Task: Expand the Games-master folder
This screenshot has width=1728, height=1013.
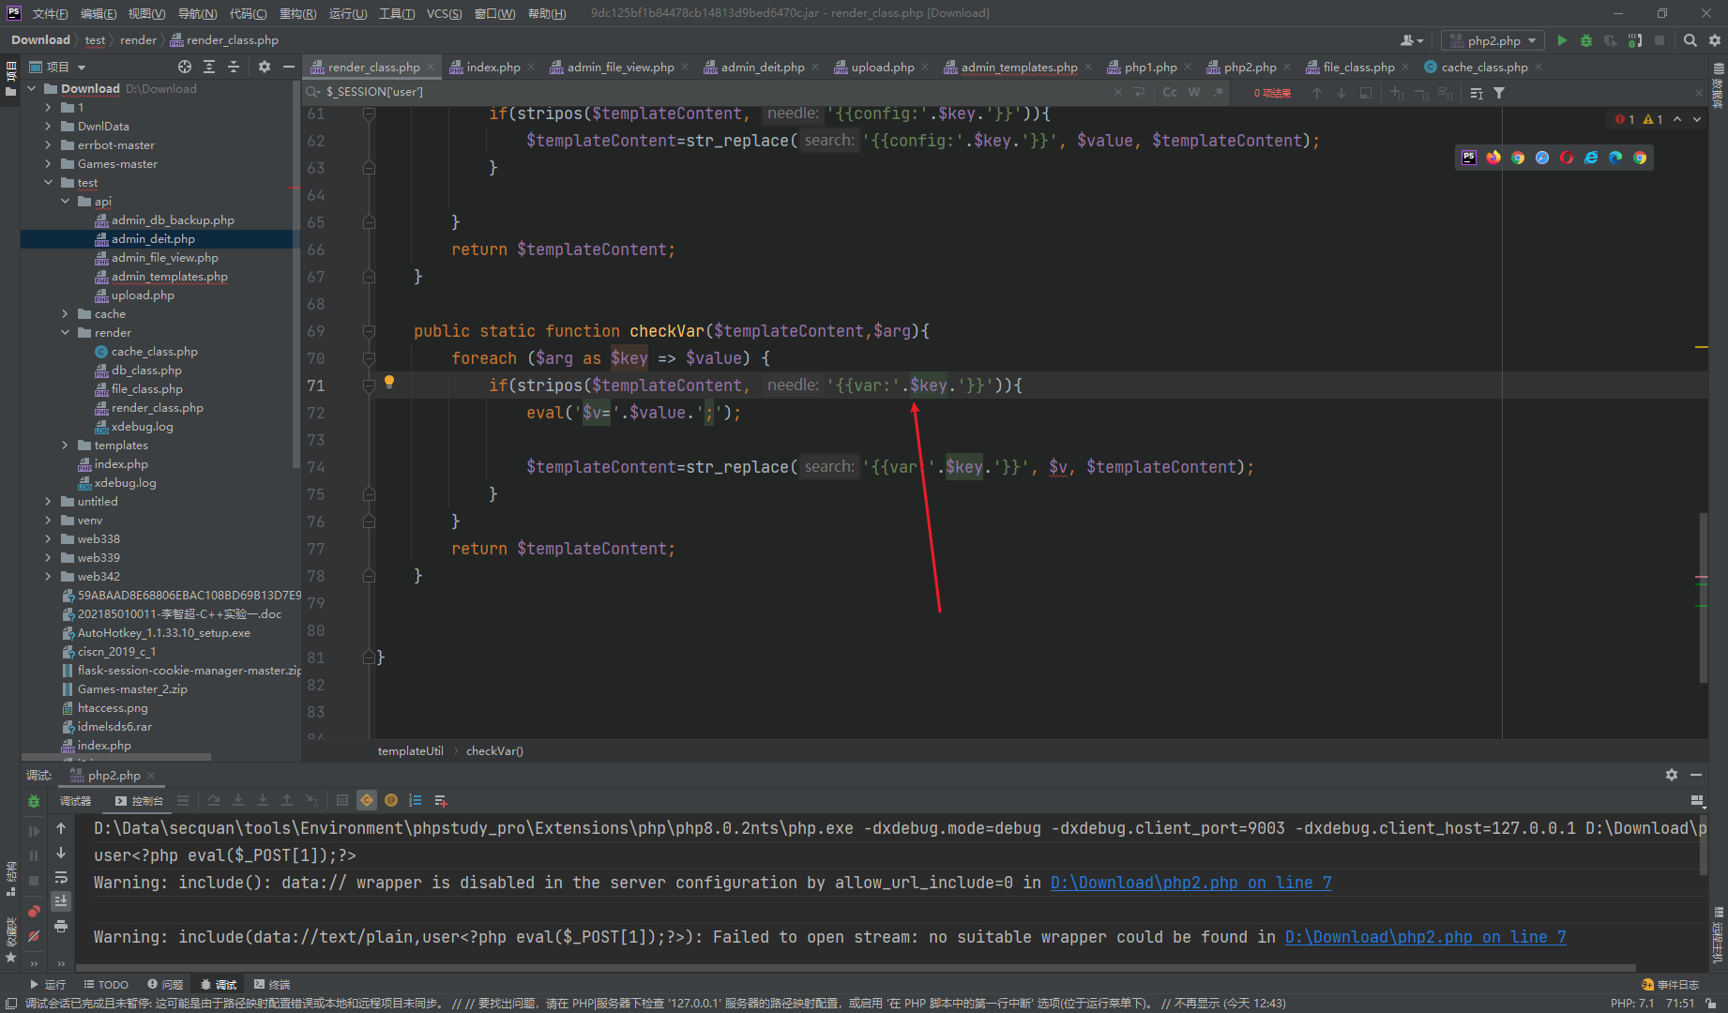Action: 49,164
